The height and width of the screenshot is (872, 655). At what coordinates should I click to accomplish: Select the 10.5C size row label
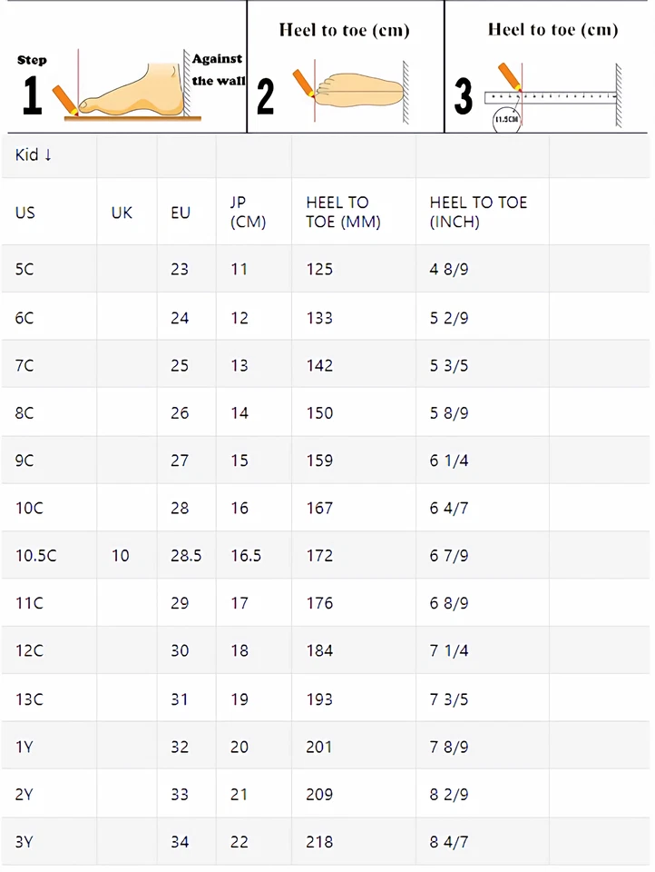pos(35,555)
